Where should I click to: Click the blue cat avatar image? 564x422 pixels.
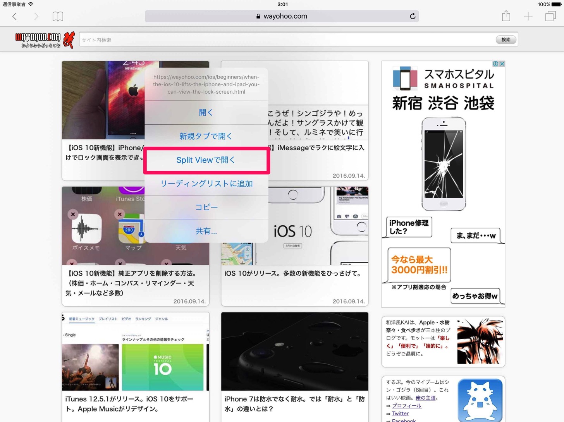(480, 400)
